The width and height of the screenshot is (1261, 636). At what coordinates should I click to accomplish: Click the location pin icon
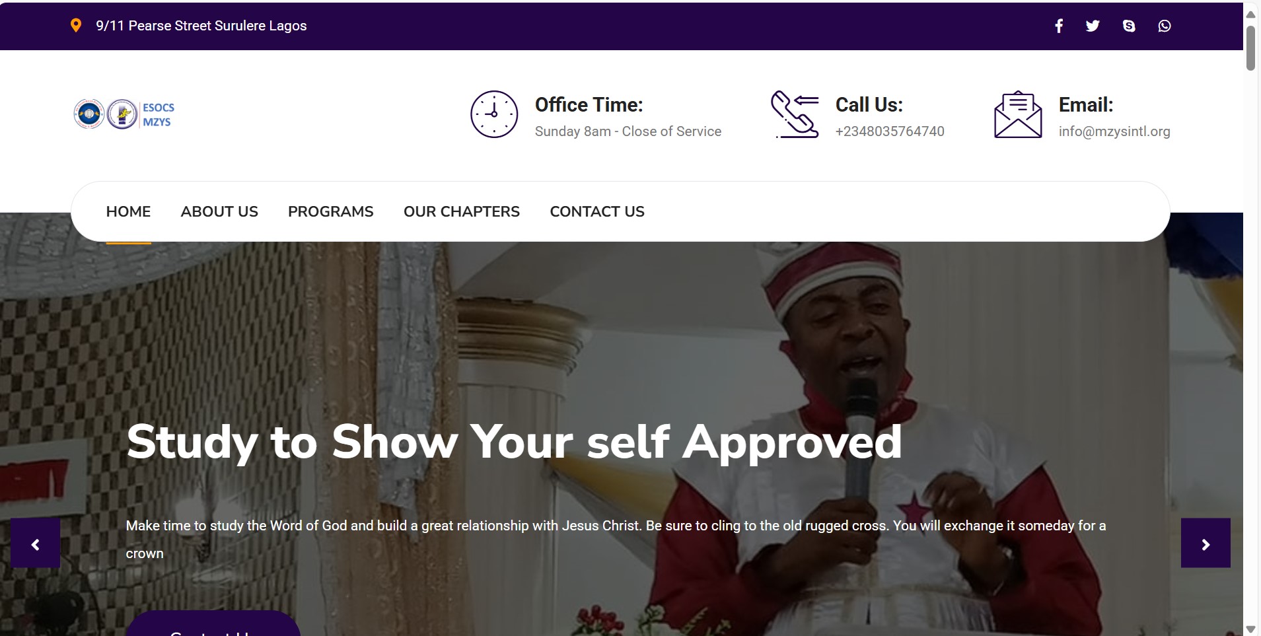(x=76, y=25)
